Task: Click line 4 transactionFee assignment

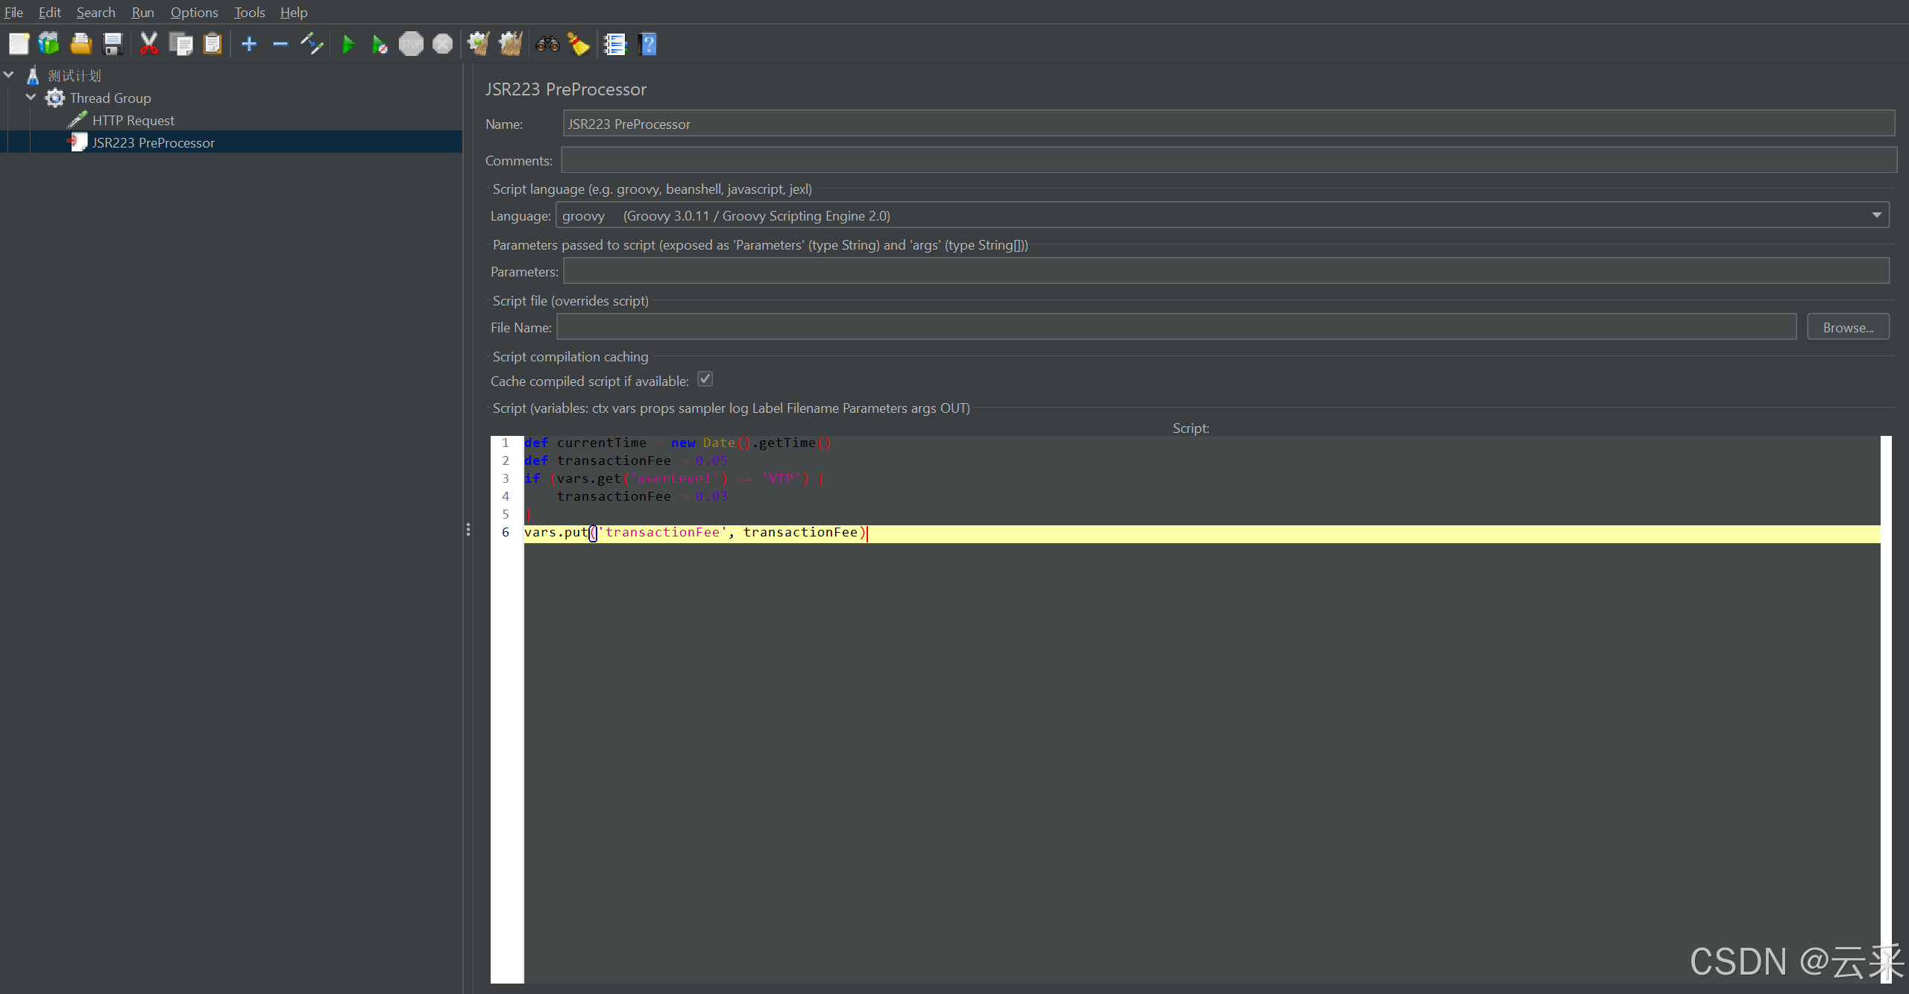Action: (x=642, y=496)
